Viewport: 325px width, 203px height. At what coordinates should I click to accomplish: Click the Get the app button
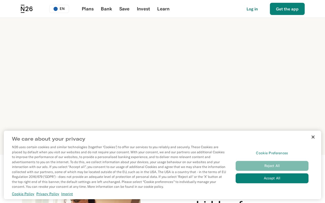point(287,9)
